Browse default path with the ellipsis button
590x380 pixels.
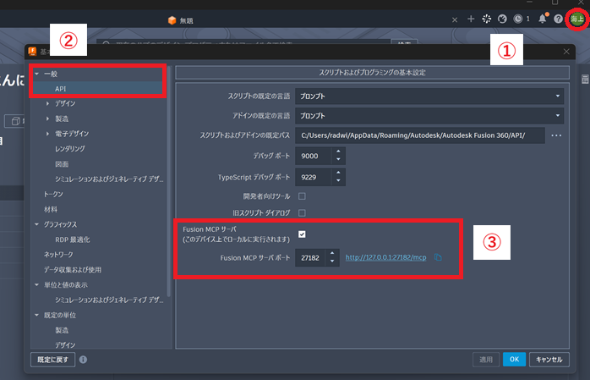click(x=556, y=135)
